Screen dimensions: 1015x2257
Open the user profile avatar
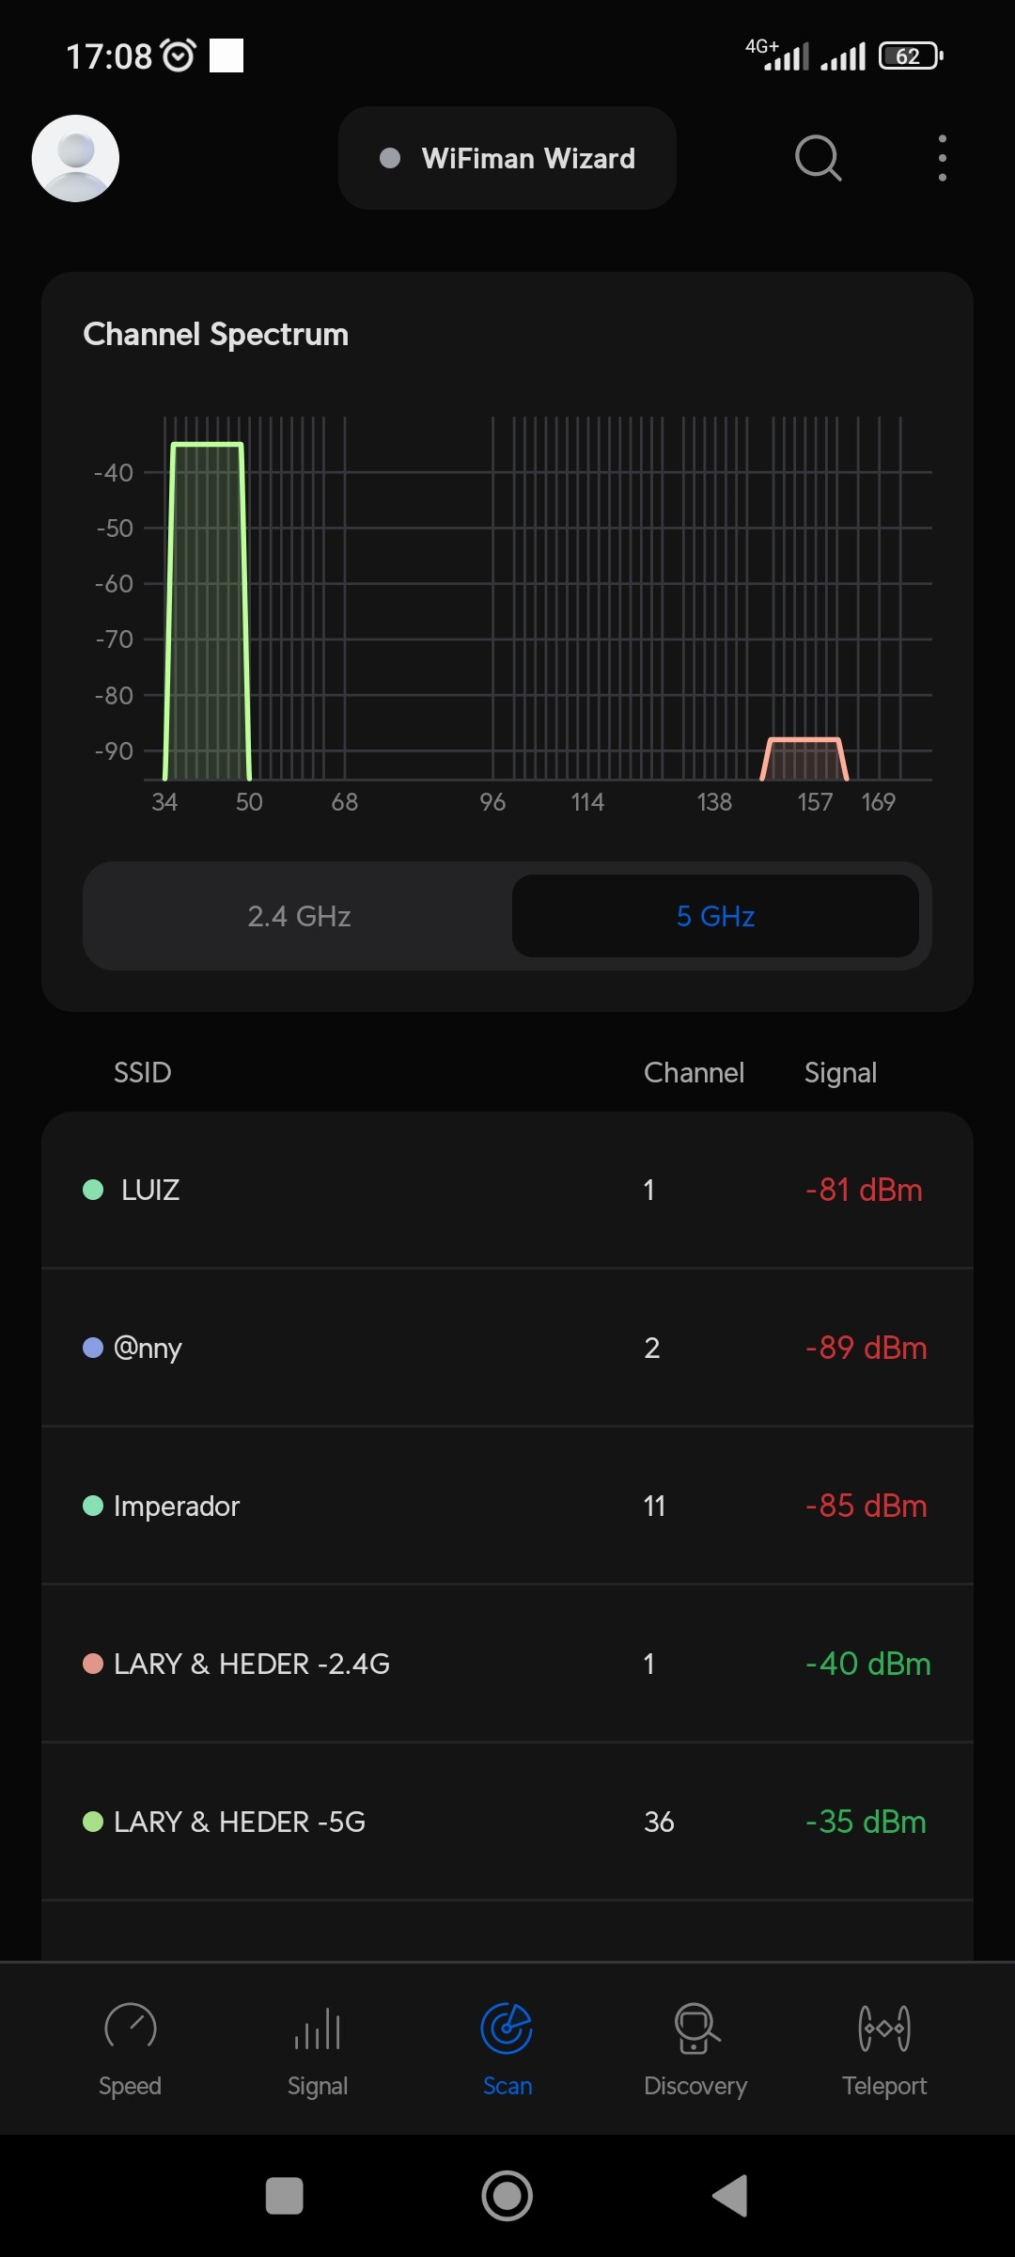pyautogui.click(x=75, y=158)
